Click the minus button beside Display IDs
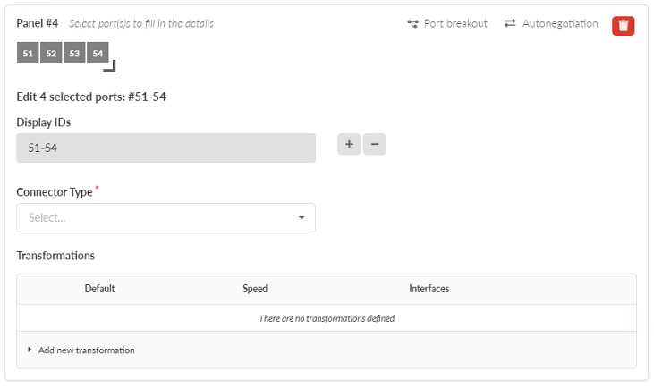The image size is (654, 388). 375,145
